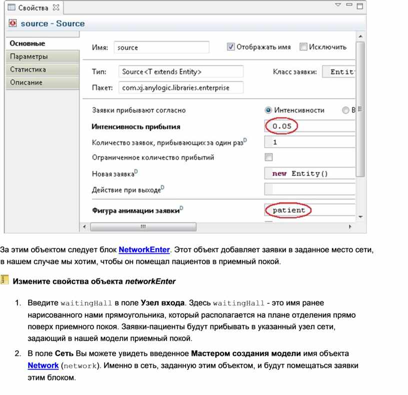Click the Действие при выходе field
The width and height of the screenshot is (408, 395).
click(x=309, y=189)
